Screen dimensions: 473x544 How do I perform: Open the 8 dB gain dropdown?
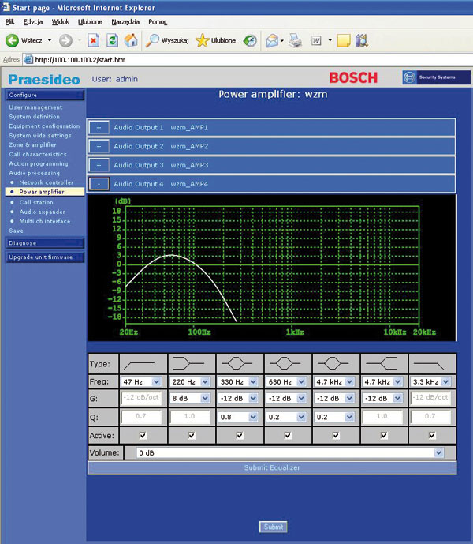[205, 398]
